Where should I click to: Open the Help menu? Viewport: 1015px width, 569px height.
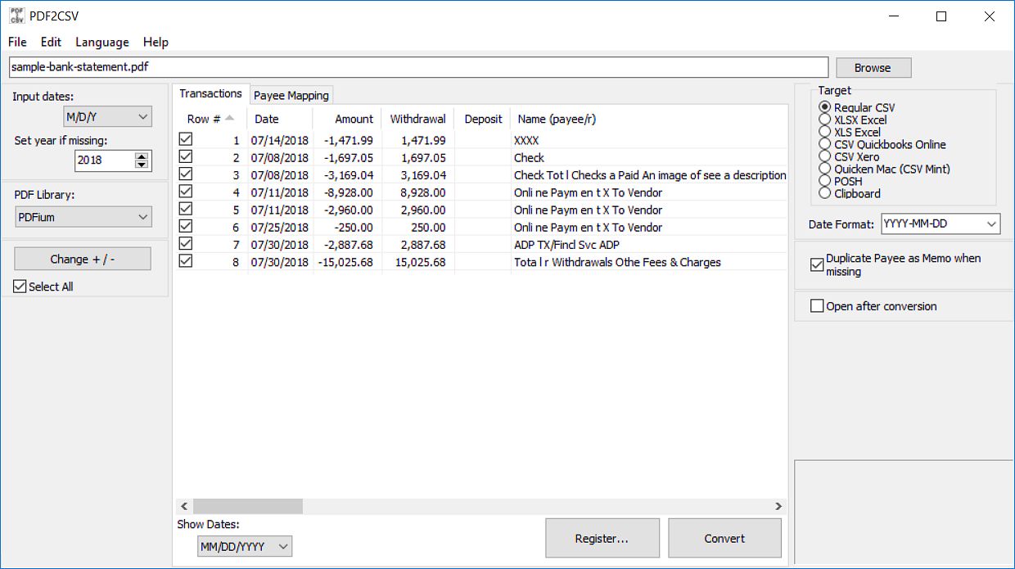pyautogui.click(x=156, y=42)
